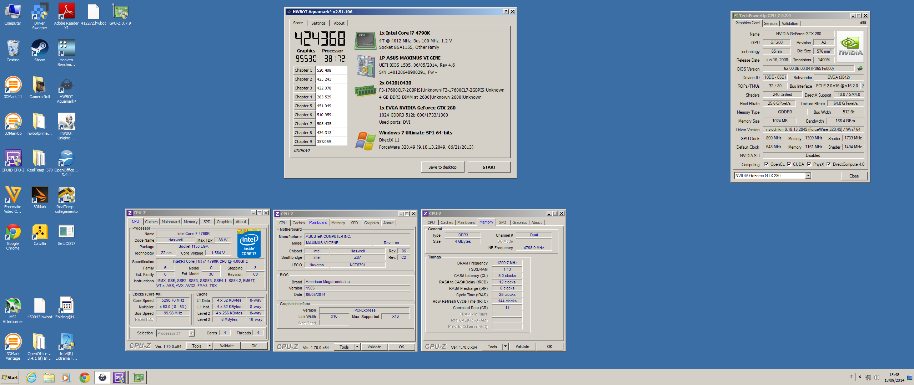Click Save to desktop in Aquamark
Image resolution: width=914 pixels, height=385 pixels.
[x=442, y=167]
